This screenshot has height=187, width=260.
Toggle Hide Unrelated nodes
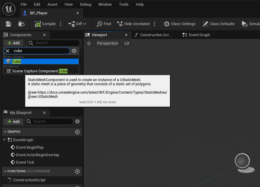pyautogui.click(x=133, y=24)
